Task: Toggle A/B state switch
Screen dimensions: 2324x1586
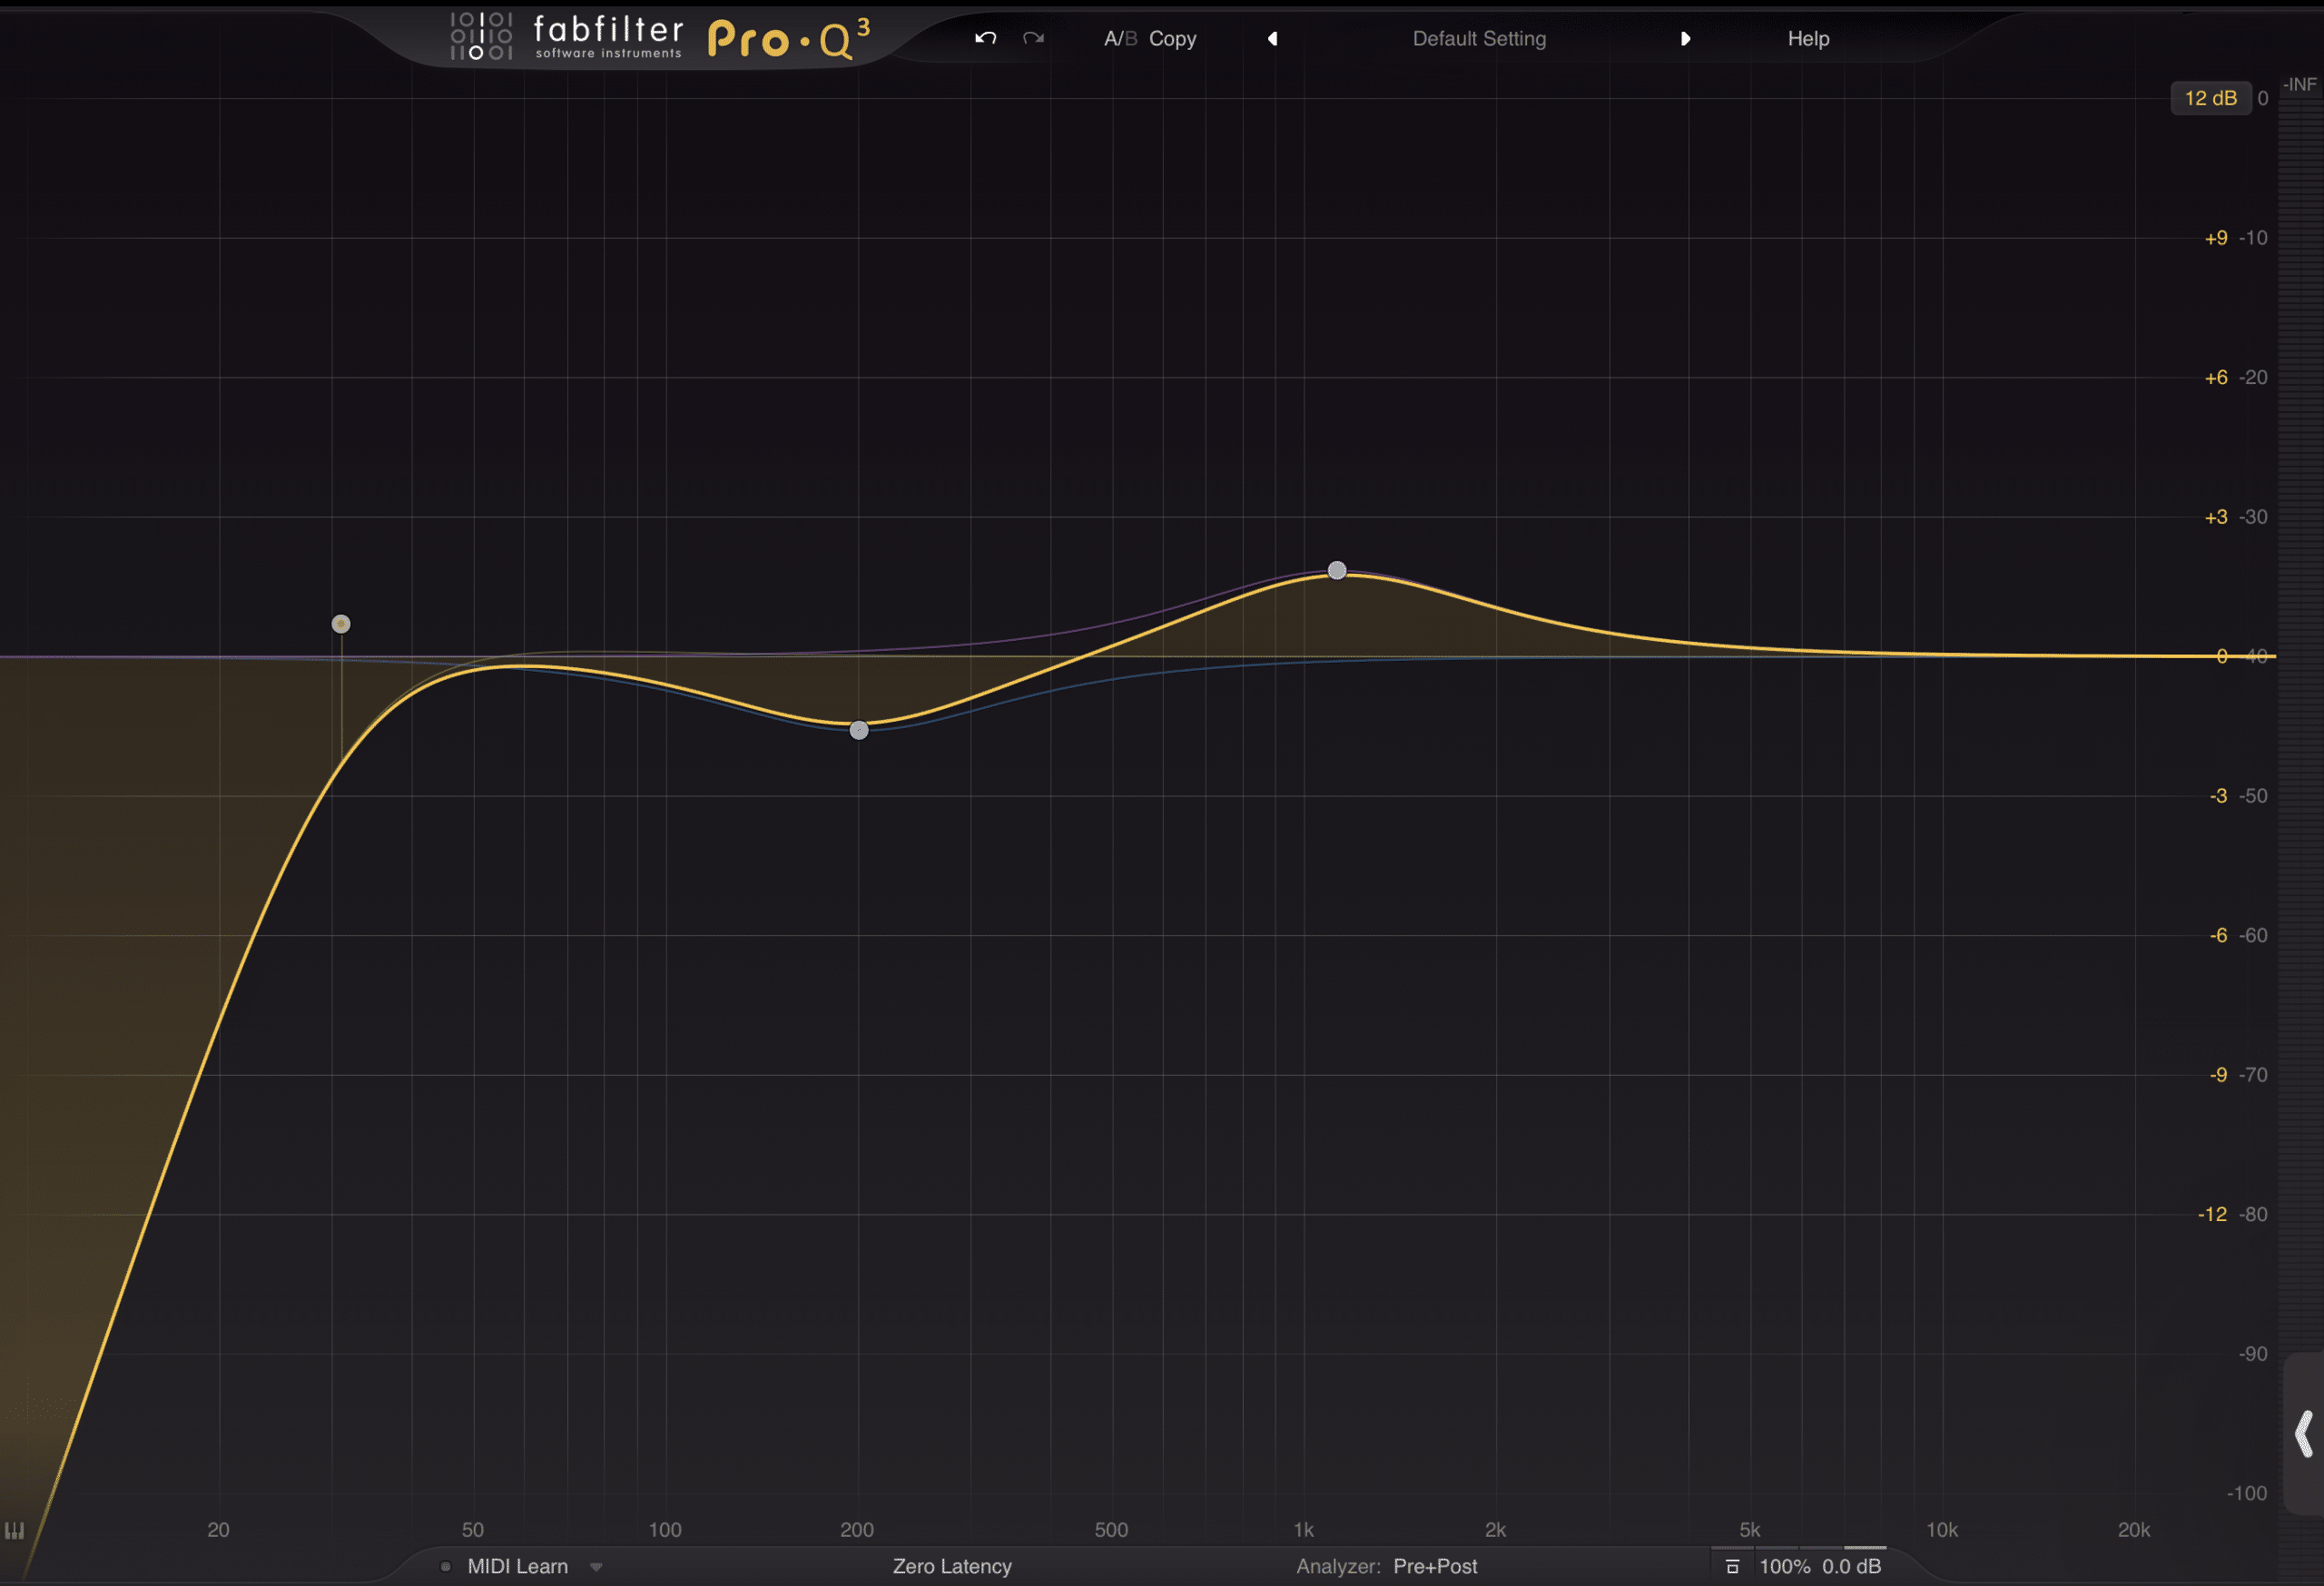Action: click(x=1119, y=38)
